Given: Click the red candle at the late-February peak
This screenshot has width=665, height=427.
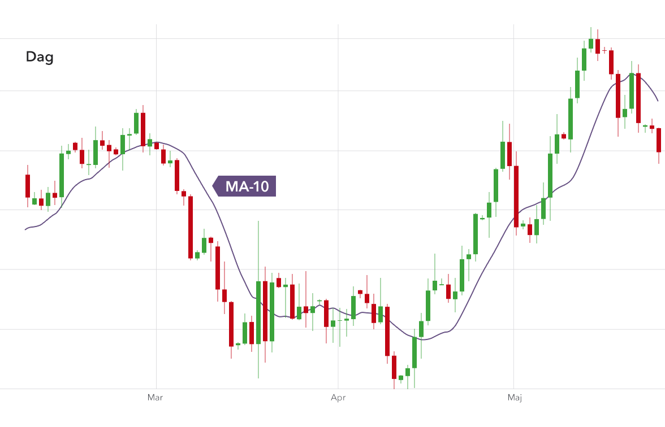Looking at the screenshot, I should (143, 129).
